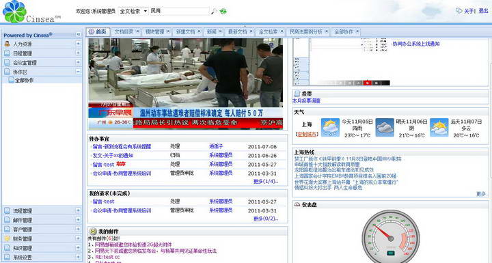Click the 投票 panel icon
Image resolution: width=492 pixels, height=263 pixels.
pyautogui.click(x=297, y=94)
